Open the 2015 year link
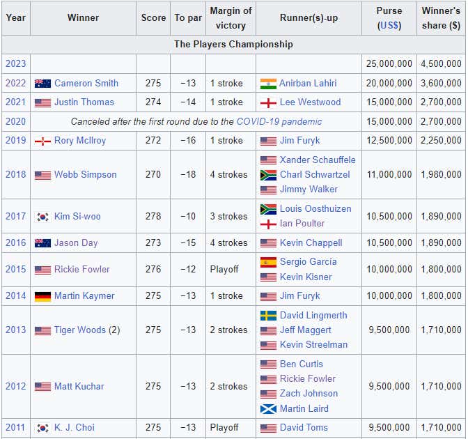Viewport: 468px width, 439px height. click(x=16, y=270)
